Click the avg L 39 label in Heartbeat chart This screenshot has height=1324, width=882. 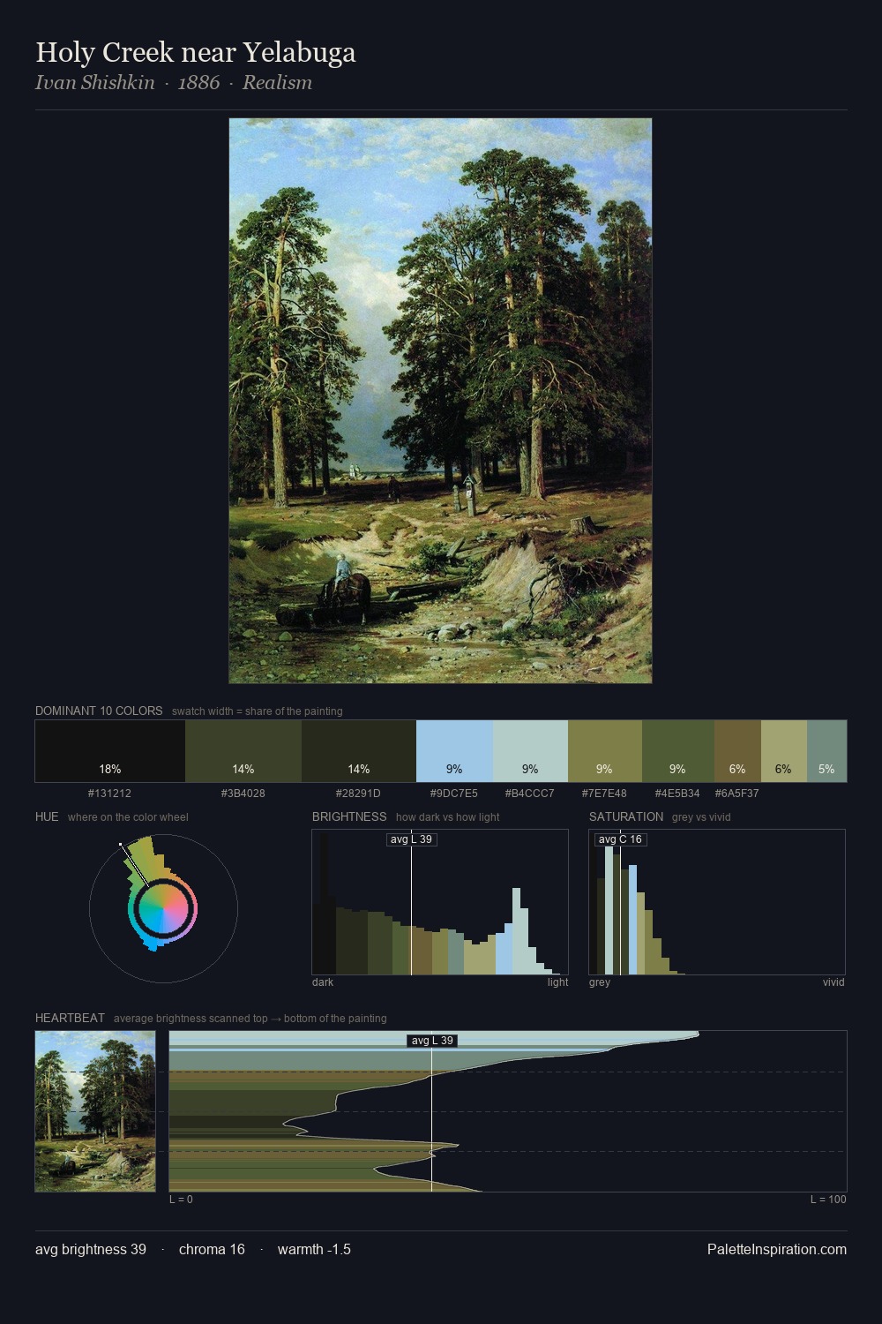[432, 1041]
